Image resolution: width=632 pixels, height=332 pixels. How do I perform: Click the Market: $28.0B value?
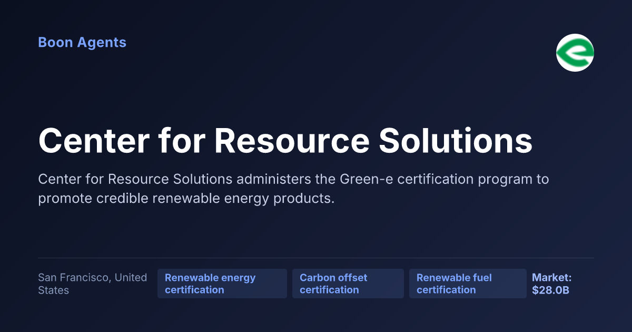[x=552, y=284]
